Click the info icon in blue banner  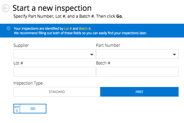9,28
